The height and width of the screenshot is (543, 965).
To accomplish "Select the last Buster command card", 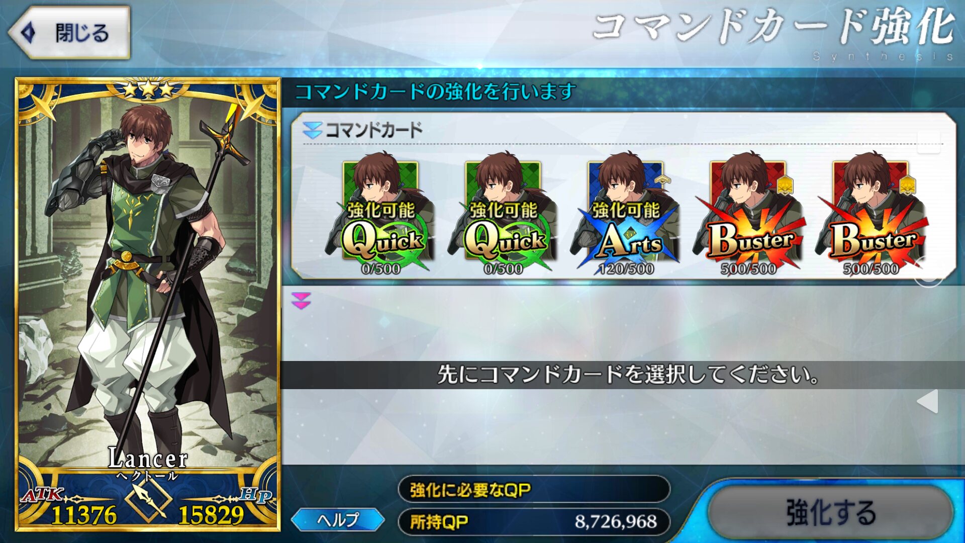I will (871, 214).
